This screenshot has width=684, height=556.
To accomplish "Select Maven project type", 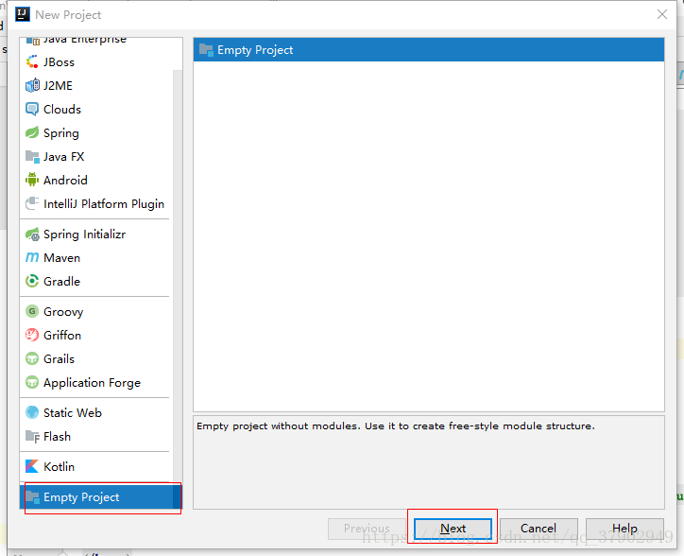I will (x=96, y=258).
